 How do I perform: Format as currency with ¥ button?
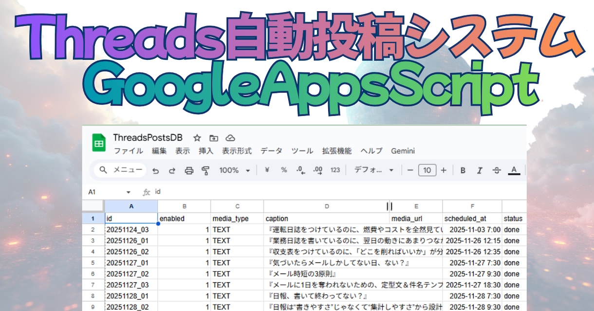click(267, 170)
